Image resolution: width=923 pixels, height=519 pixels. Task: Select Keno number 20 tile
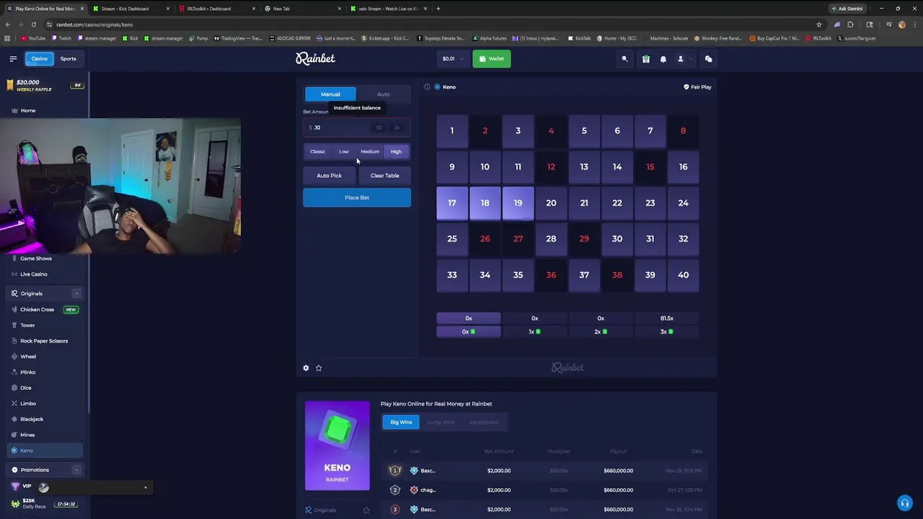click(x=551, y=203)
